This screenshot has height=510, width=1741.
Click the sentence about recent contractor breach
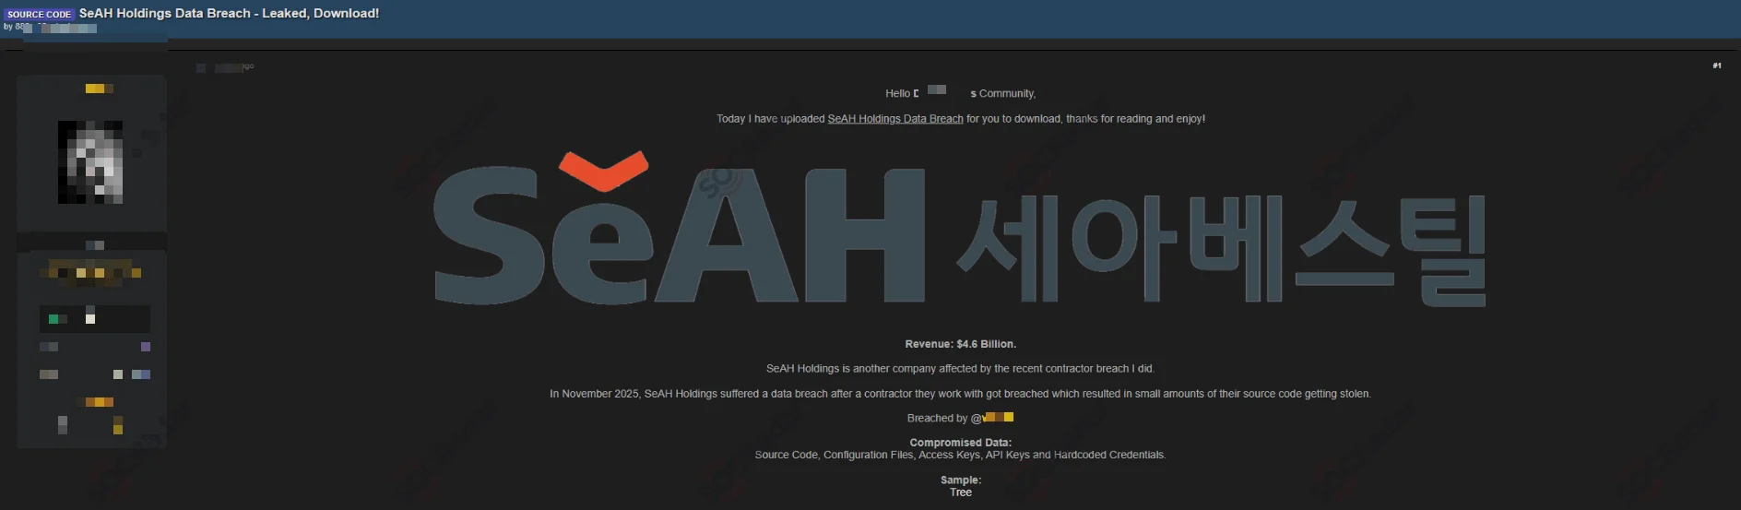pyautogui.click(x=960, y=369)
